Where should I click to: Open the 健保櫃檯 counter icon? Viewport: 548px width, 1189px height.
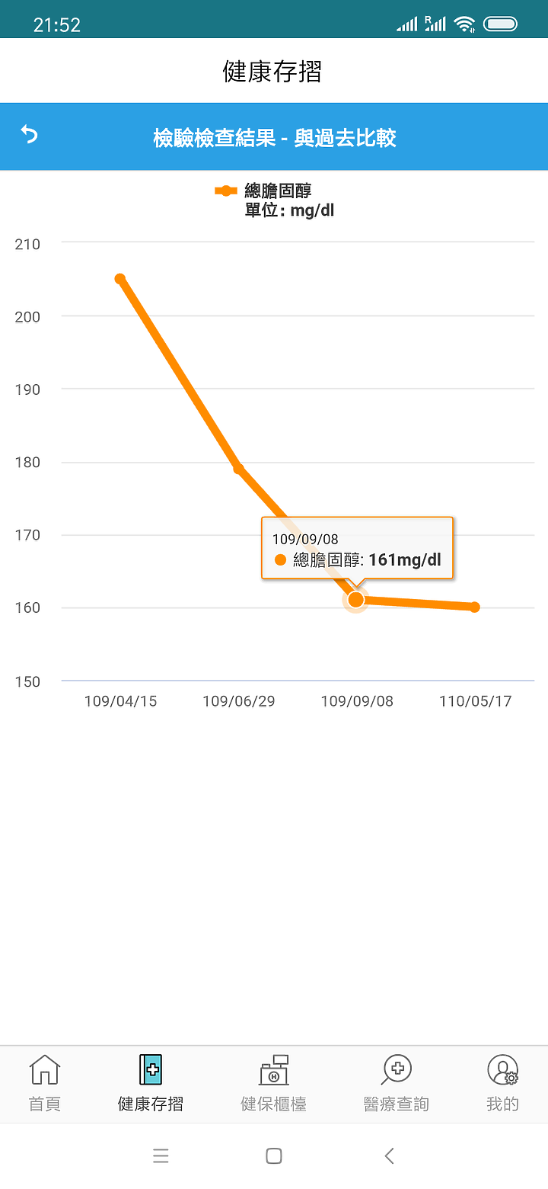(x=274, y=1069)
